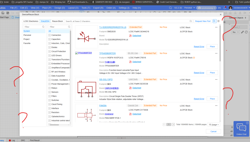Switch to the detailed list view icon
The height and width of the screenshot is (142, 250).
coord(214,21)
